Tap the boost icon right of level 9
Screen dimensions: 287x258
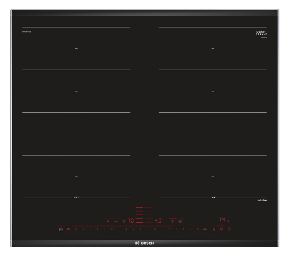[x=205, y=230]
